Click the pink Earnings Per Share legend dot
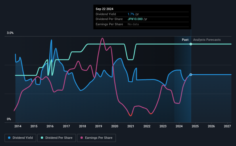Image resolution: width=236 pixels, height=146 pixels. [82, 138]
